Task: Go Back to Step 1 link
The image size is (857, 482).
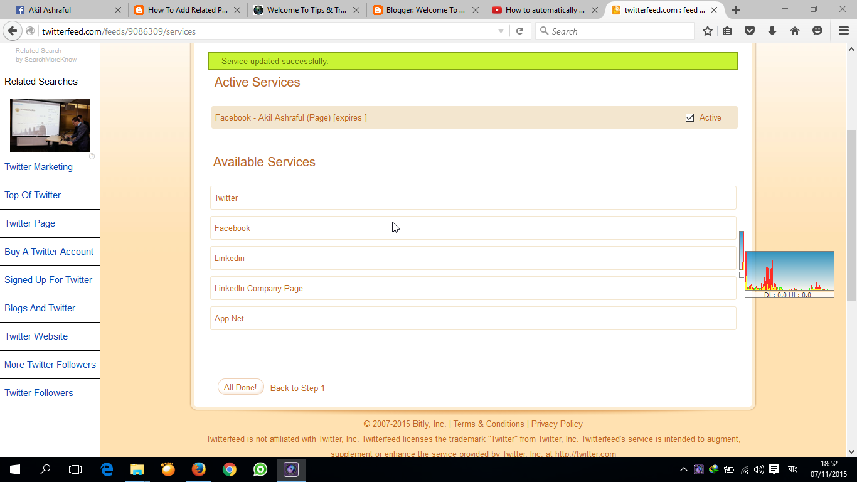Action: (x=297, y=388)
